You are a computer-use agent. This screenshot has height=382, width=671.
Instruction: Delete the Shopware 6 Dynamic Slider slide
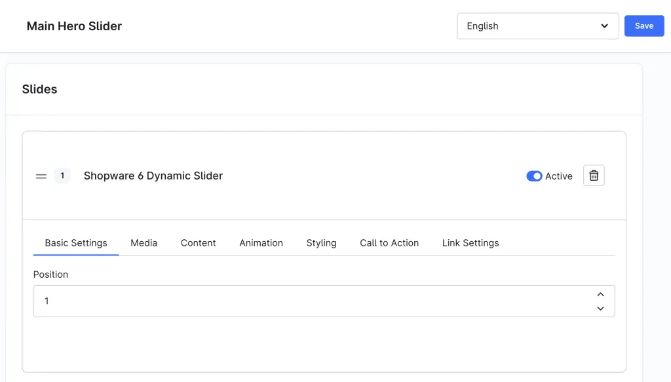point(594,176)
